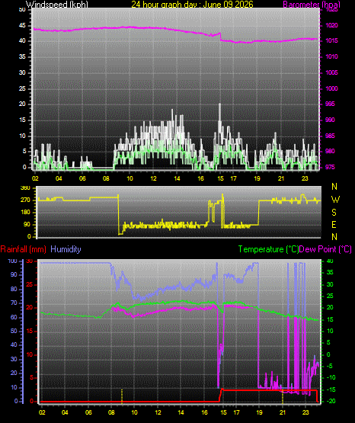The image size is (355, 423).
Task: Click the 08 hour tick on bottom chart
Action: click(x=111, y=412)
